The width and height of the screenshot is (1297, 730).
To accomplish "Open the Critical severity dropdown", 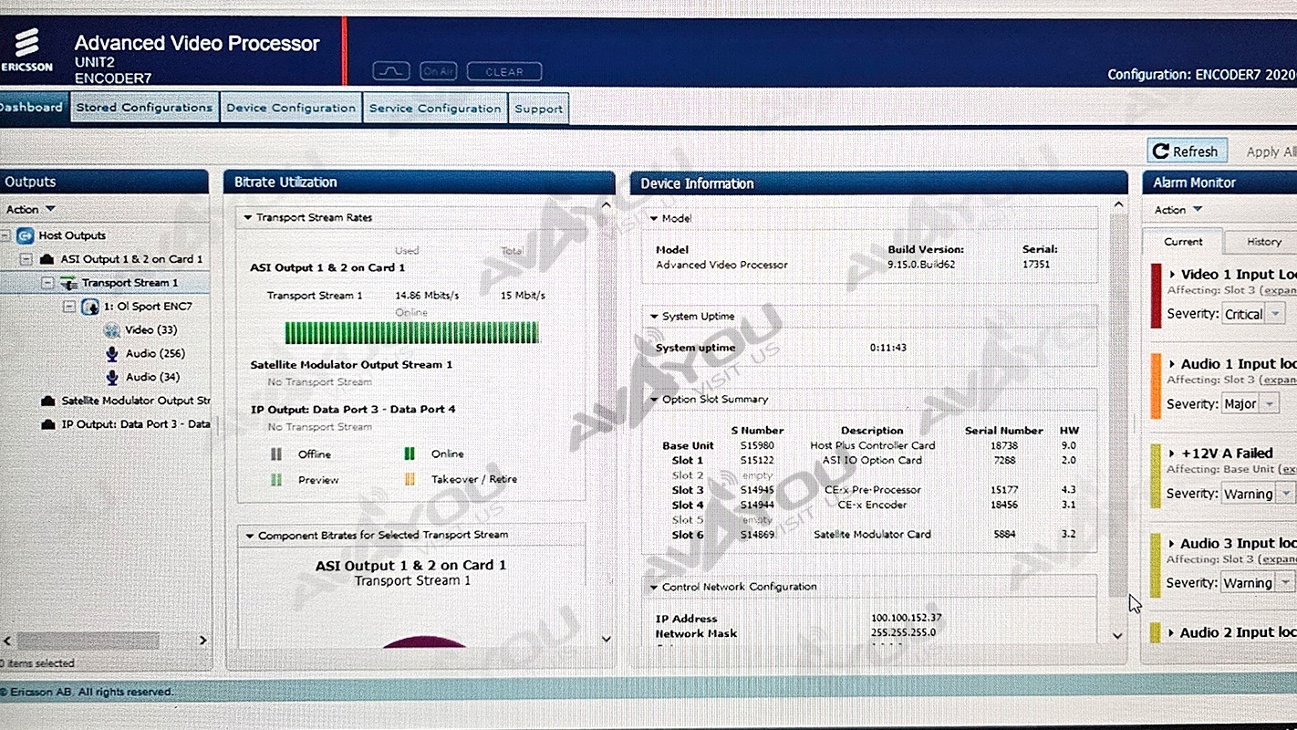I will [x=1276, y=314].
